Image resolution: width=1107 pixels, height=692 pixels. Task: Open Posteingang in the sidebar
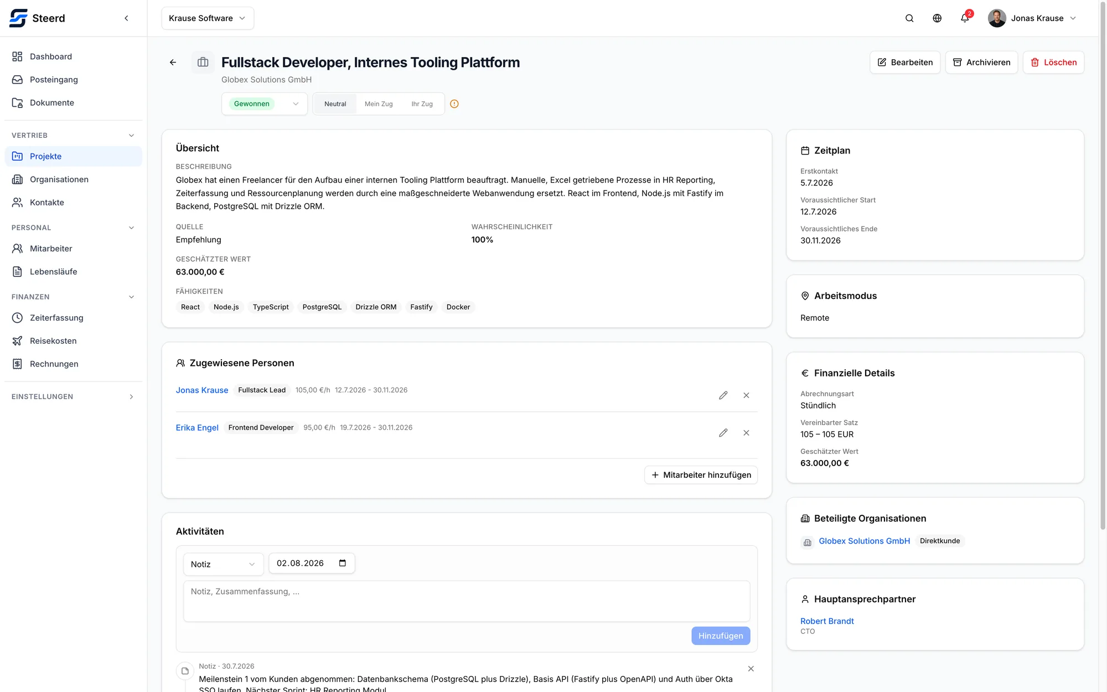click(x=73, y=80)
